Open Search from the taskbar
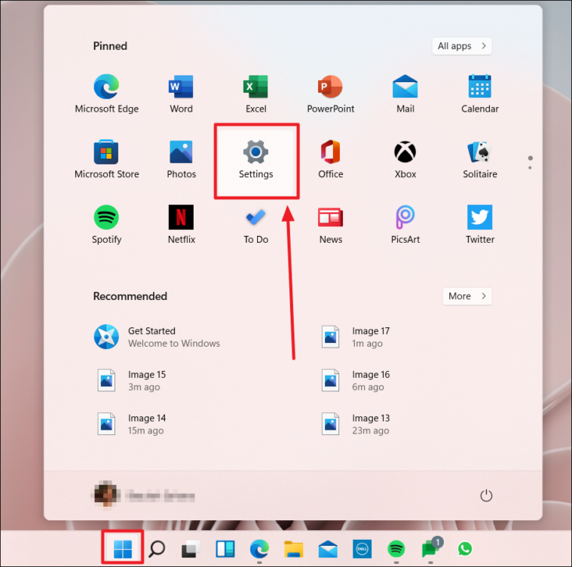The image size is (572, 567). click(x=157, y=549)
